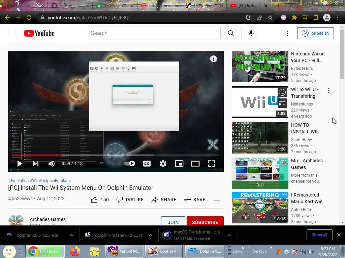Open Mix - Archades Games playlist

click(260, 173)
